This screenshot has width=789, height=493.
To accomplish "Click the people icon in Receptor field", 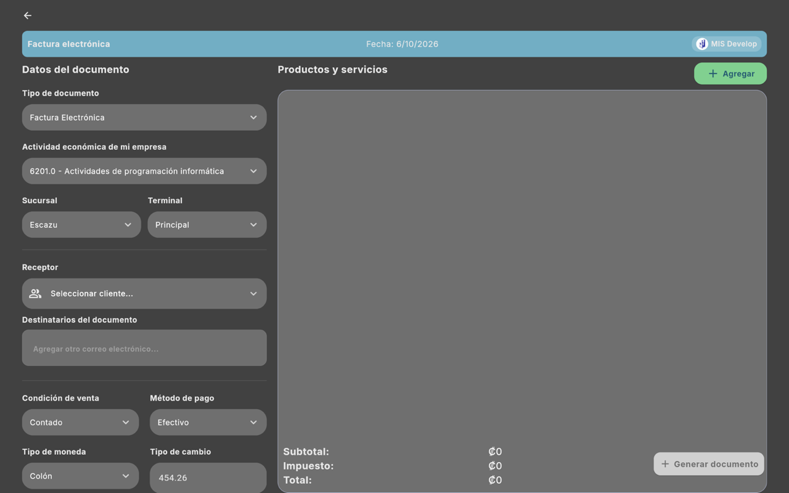I will coord(35,293).
